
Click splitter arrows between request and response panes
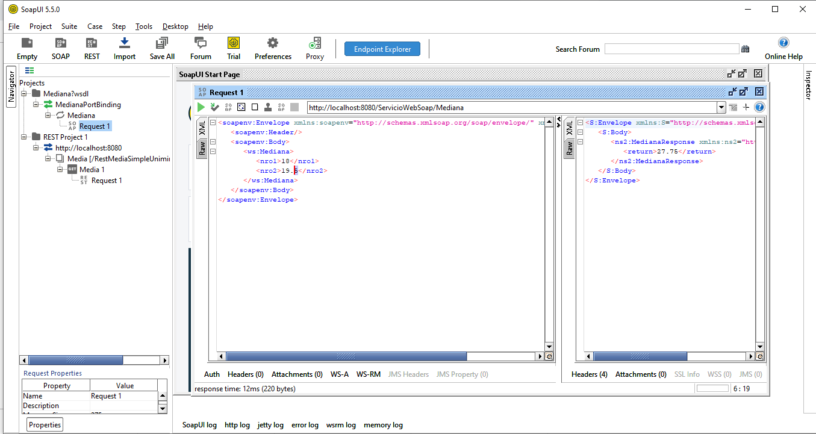pos(558,123)
